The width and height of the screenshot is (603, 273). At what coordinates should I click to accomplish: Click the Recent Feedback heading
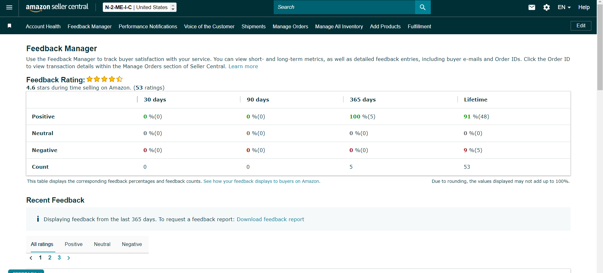click(x=55, y=200)
